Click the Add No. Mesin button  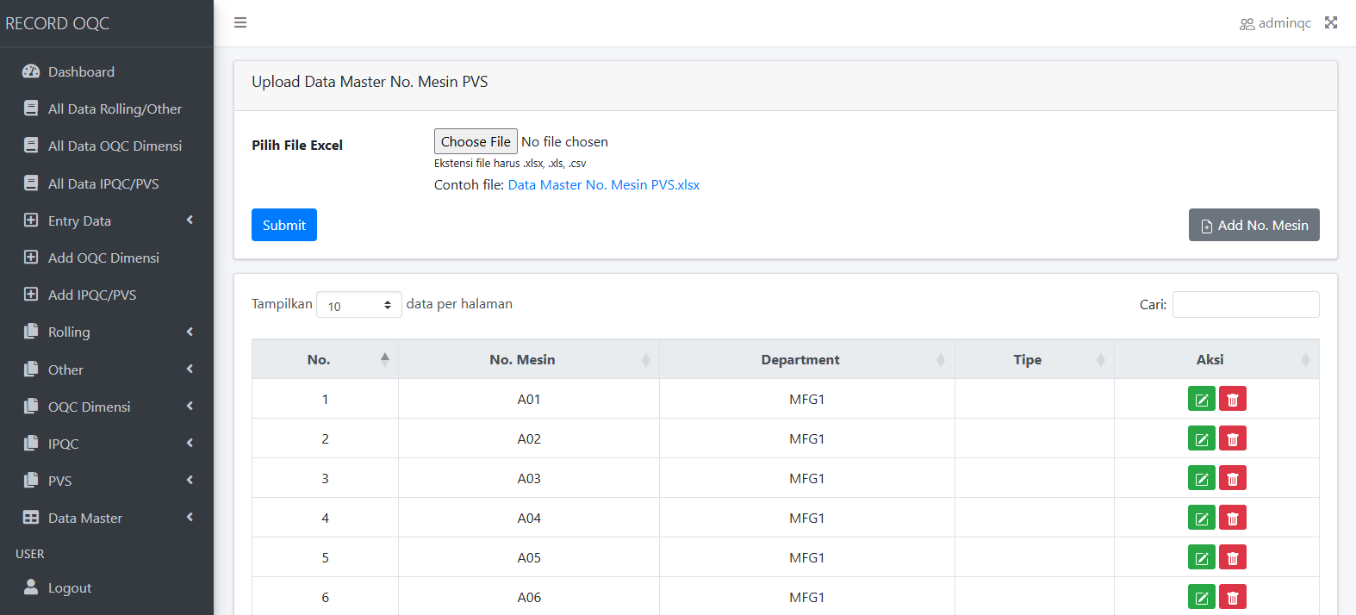click(x=1253, y=226)
